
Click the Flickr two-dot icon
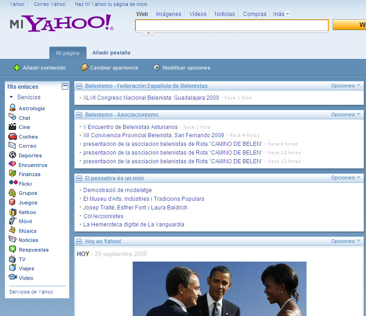pyautogui.click(x=13, y=182)
